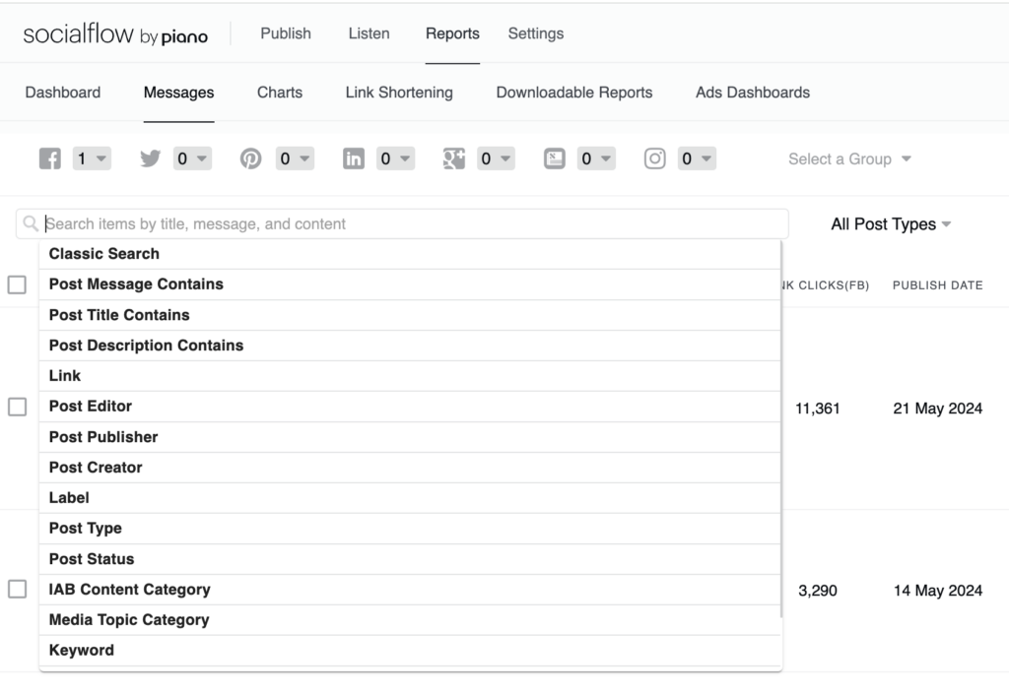The width and height of the screenshot is (1009, 694).
Task: Click the socialflow by piano logo
Action: pyautogui.click(x=115, y=34)
